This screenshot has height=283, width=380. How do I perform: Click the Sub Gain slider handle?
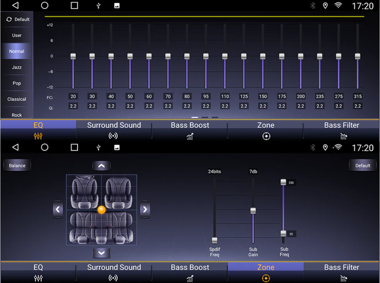tap(253, 211)
